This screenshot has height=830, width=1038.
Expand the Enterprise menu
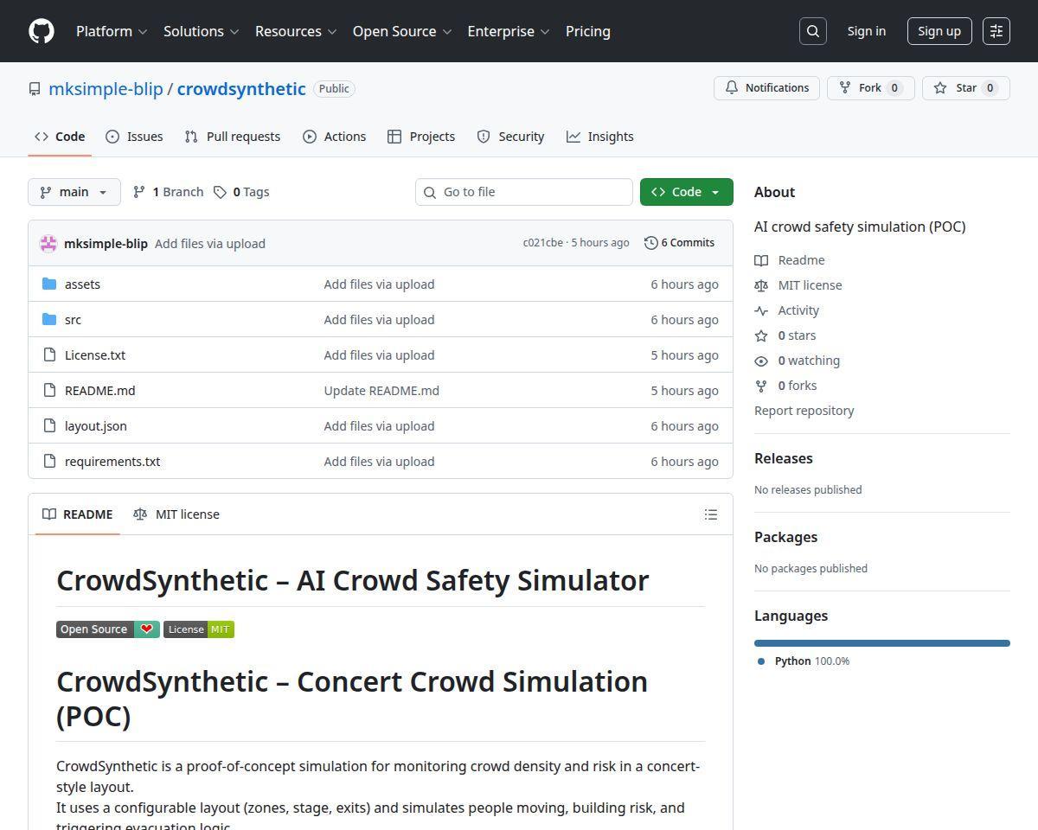[x=509, y=31]
